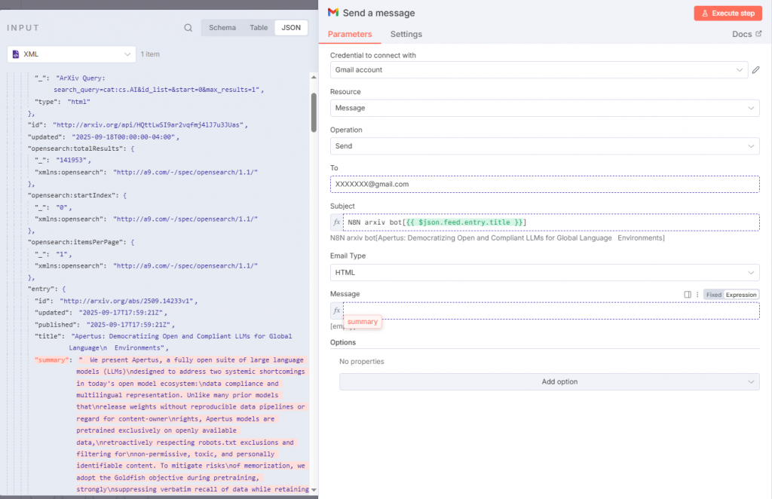The width and height of the screenshot is (772, 499).
Task: Open the Settings tab
Action: tap(406, 34)
